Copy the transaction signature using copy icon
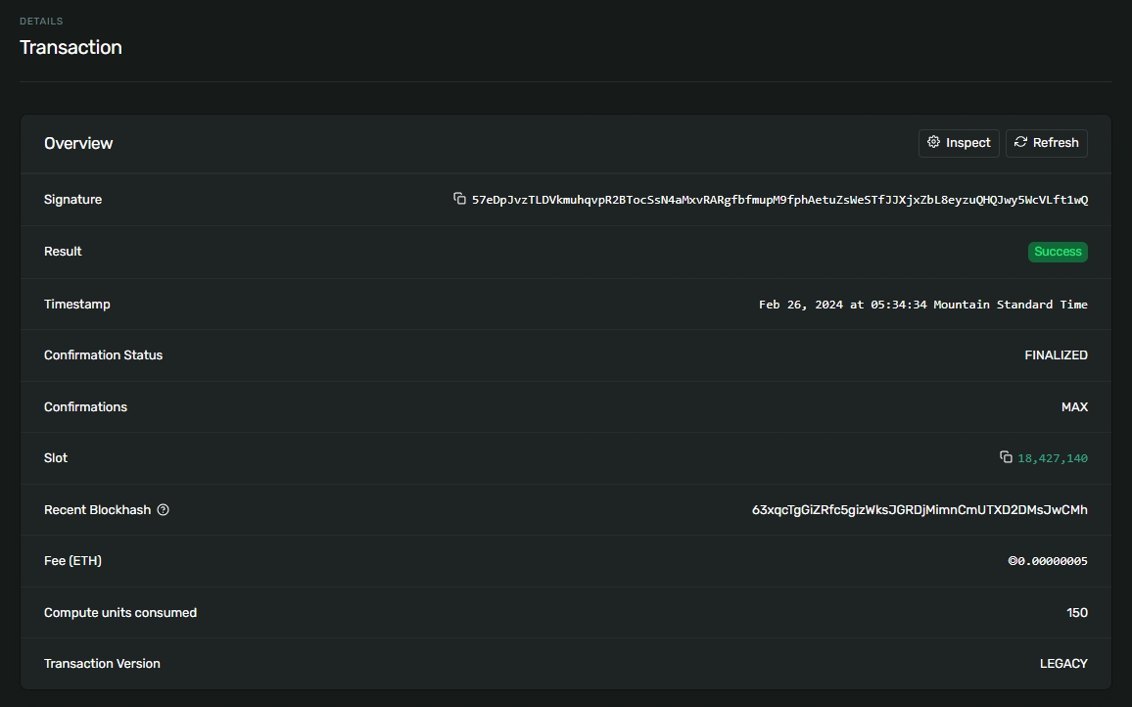 pyautogui.click(x=459, y=199)
